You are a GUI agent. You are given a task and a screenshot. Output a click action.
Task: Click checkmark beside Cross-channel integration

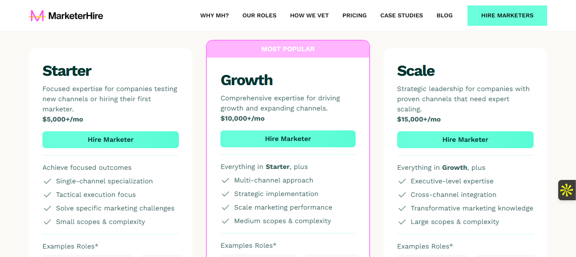(402, 195)
